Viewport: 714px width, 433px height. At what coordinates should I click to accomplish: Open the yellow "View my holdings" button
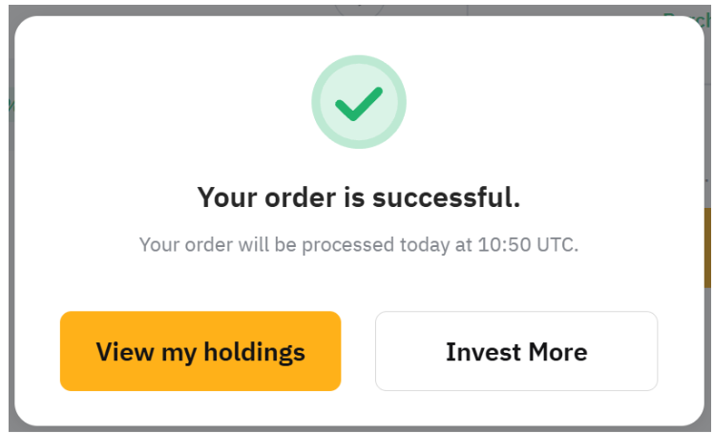tap(200, 351)
